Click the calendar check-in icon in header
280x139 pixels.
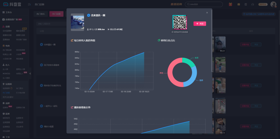(x=239, y=4)
